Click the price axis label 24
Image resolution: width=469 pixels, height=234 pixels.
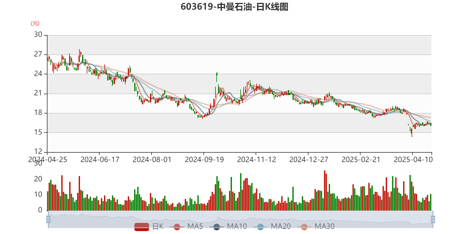click(38, 74)
